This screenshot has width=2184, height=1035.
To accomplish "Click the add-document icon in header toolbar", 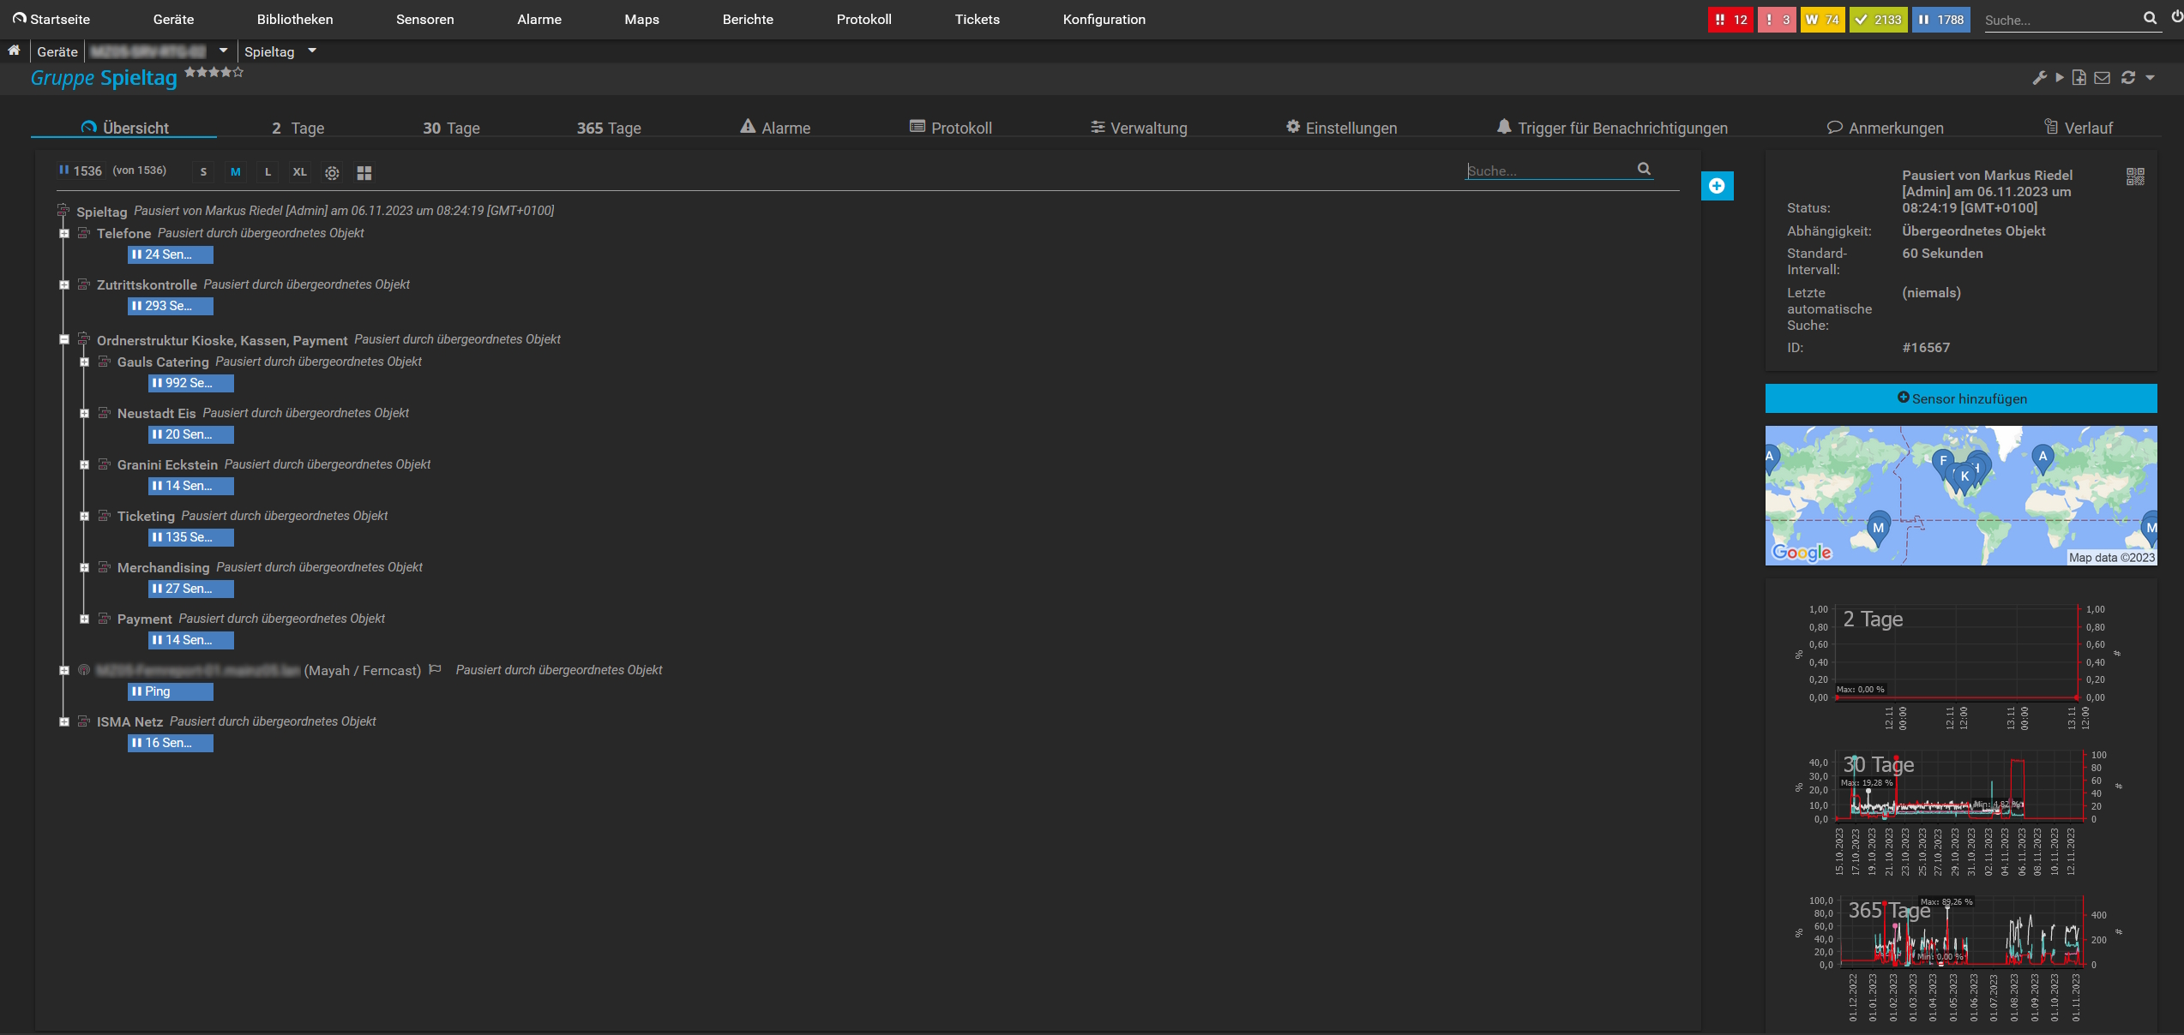I will click(x=2079, y=78).
